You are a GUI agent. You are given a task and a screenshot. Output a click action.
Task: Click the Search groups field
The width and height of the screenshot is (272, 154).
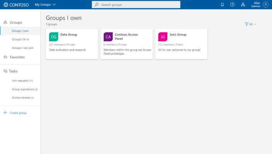[x=136, y=5]
